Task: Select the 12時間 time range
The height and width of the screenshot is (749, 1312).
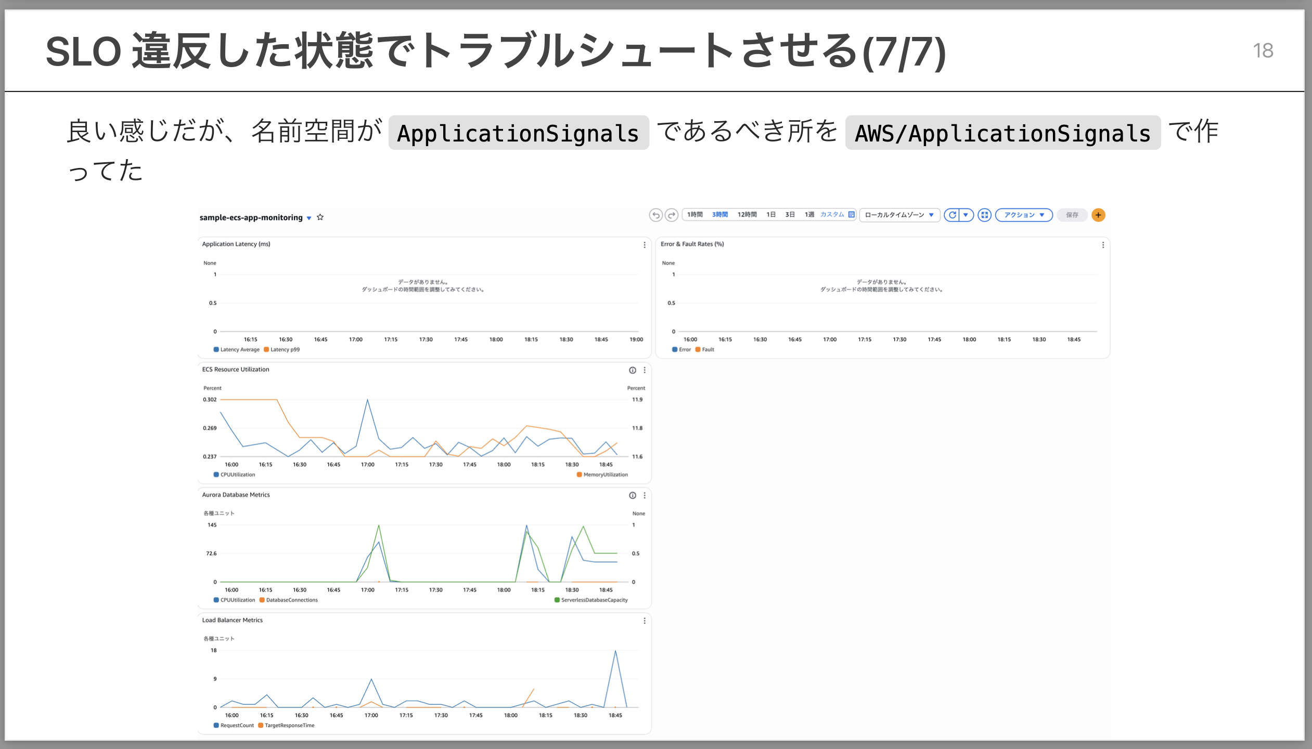Action: tap(747, 214)
